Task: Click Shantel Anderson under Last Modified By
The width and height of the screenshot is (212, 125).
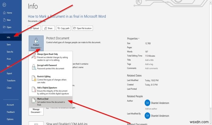Action: (160, 116)
